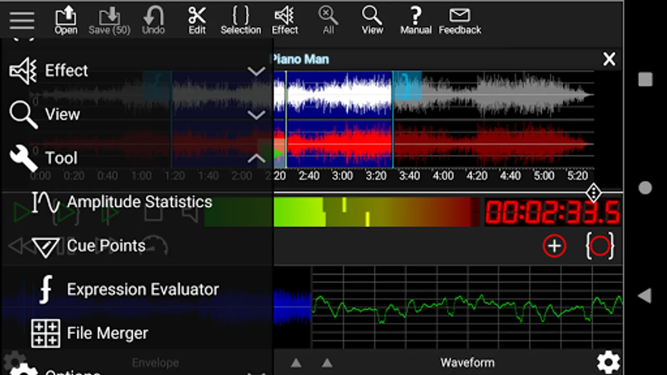The image size is (667, 375).
Task: Open the Selection braces tool
Action: pos(241,20)
